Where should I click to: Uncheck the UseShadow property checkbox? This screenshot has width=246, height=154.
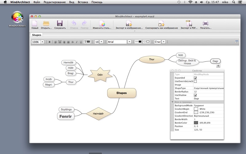pyautogui.click(x=195, y=95)
